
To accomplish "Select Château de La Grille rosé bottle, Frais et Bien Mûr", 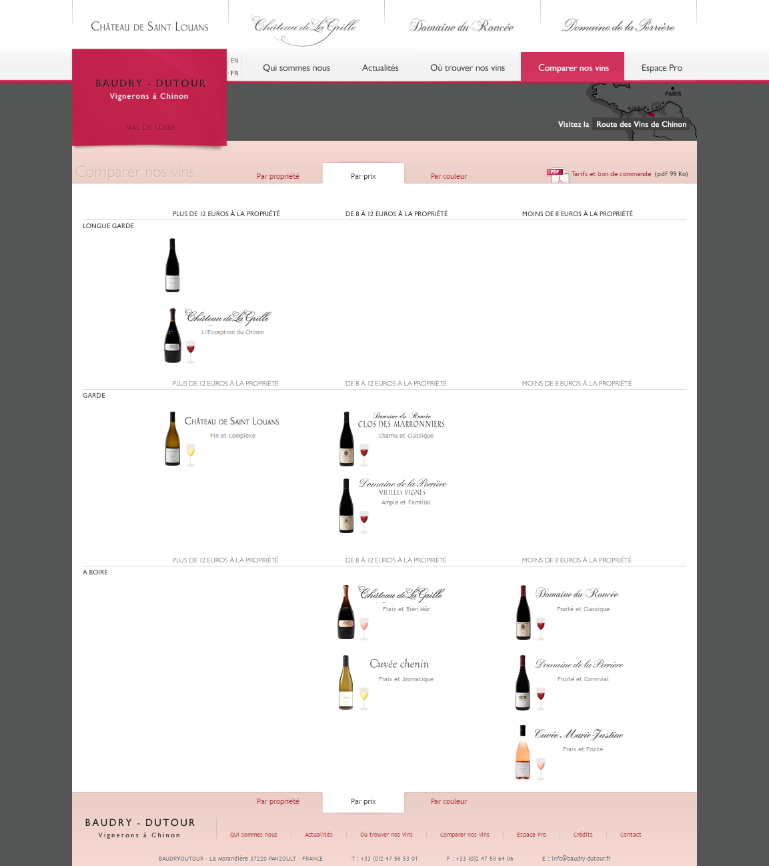I will (x=346, y=612).
